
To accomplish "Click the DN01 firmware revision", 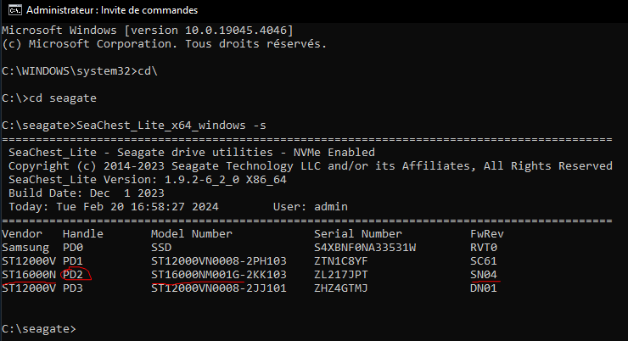I will pos(484,288).
